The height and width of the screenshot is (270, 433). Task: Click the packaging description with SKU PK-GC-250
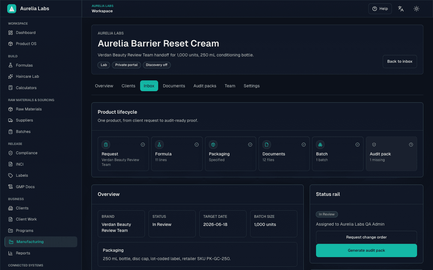[x=167, y=259]
